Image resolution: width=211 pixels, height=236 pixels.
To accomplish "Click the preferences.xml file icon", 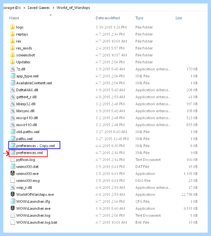I will point(13,153).
